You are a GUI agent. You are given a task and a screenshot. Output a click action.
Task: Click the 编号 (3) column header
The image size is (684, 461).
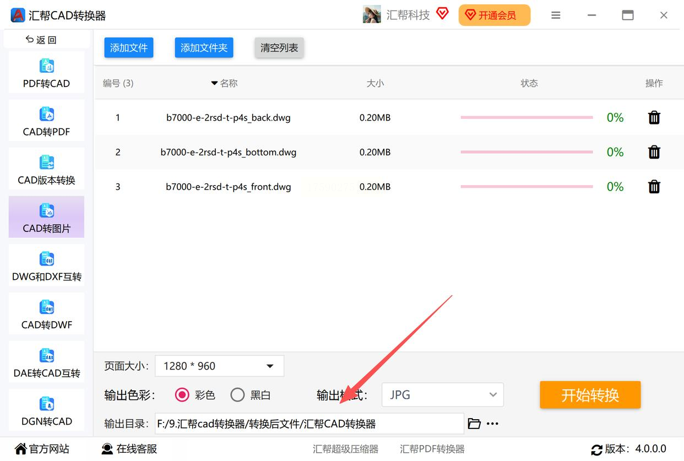point(118,83)
